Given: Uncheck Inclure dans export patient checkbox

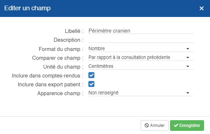Looking at the screenshot, I should (x=91, y=84).
